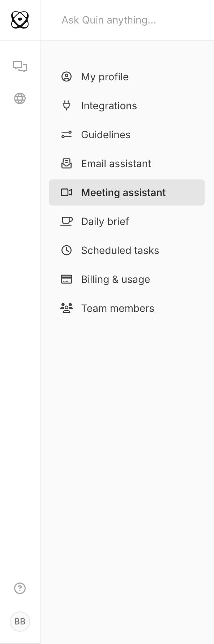Select the Team members group icon
Viewport: 214px width, 644px height.
[x=67, y=308]
